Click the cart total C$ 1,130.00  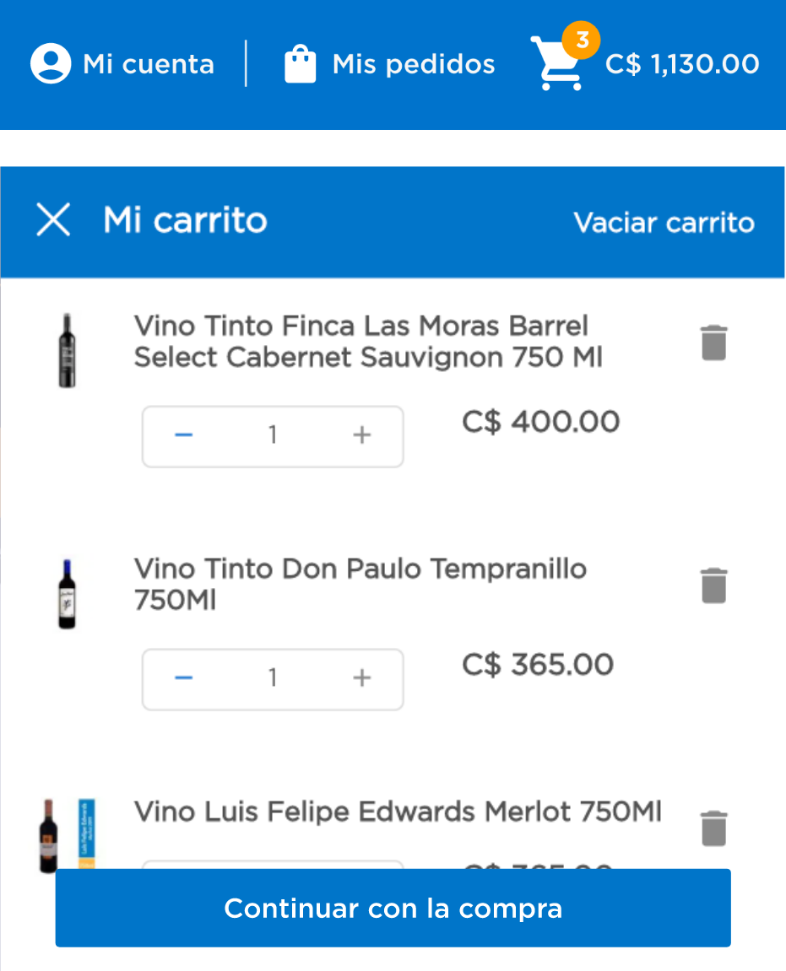pyautogui.click(x=682, y=64)
